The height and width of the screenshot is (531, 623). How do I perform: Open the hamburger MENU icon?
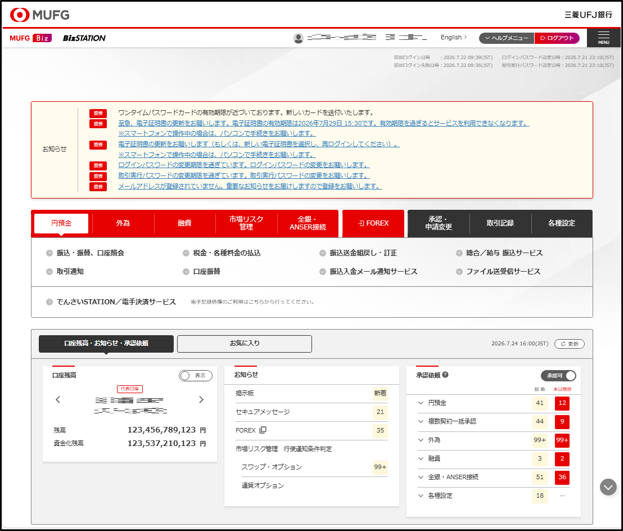point(603,38)
